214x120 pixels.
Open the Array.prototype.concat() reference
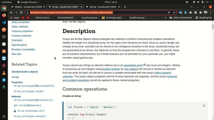pyautogui.click(x=30, y=116)
